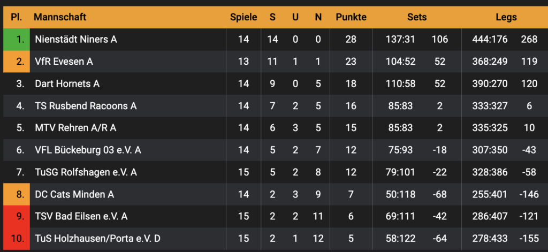Click team name Nienstädt Niners A
The width and height of the screenshot is (548, 252).
[x=75, y=39]
